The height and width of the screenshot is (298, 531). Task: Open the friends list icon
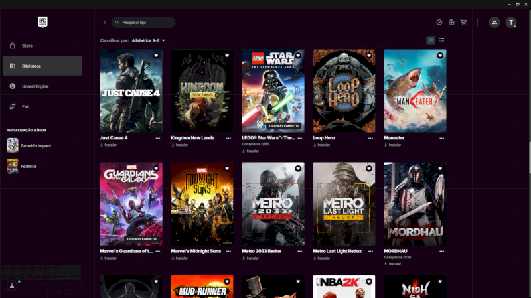494,22
